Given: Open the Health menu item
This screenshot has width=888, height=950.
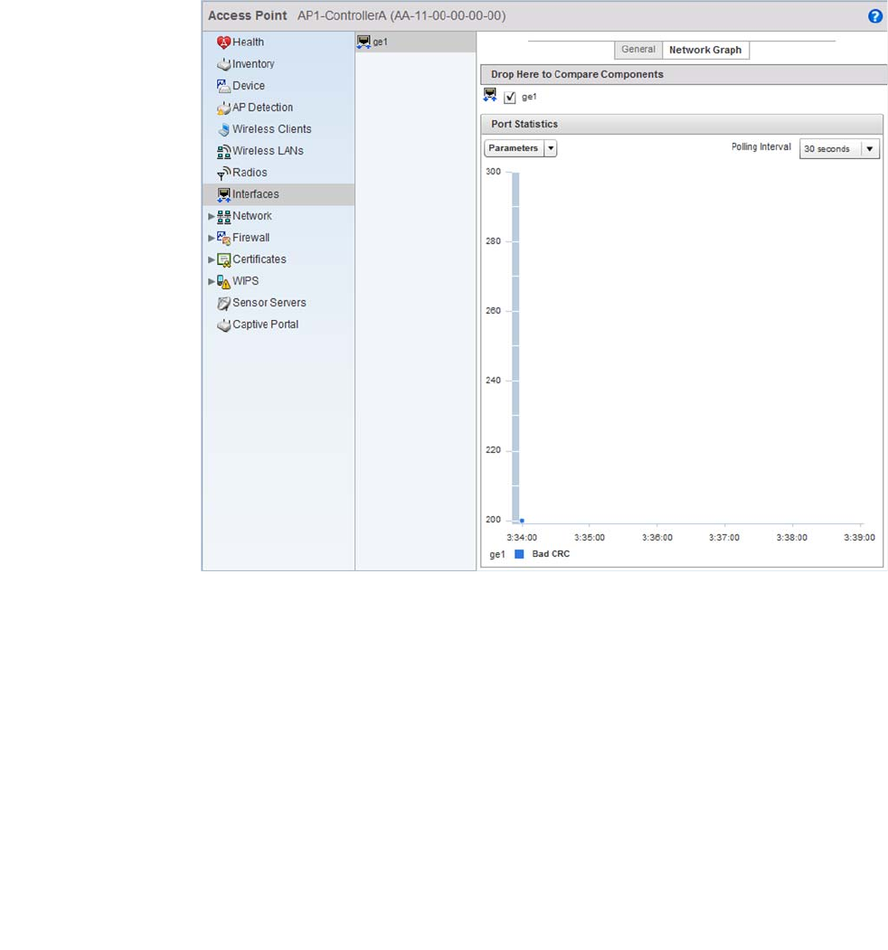Looking at the screenshot, I should click(x=248, y=42).
